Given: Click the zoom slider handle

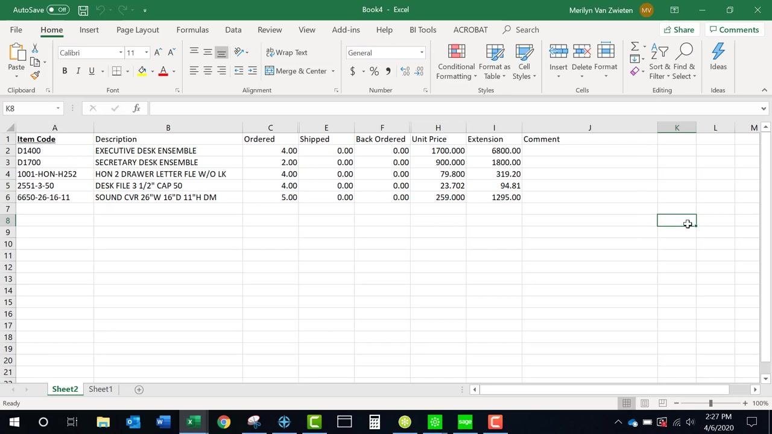Looking at the screenshot, I should [x=710, y=403].
